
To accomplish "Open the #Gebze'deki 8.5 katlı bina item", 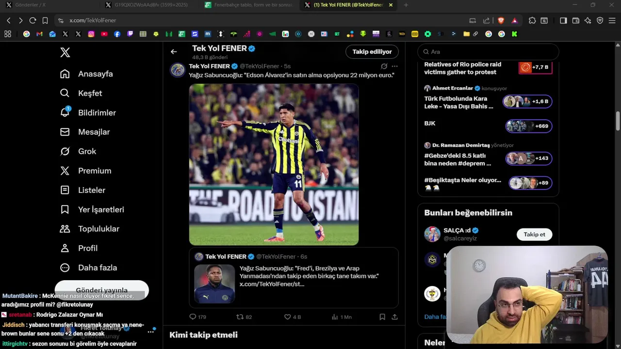I will pyautogui.click(x=488, y=155).
